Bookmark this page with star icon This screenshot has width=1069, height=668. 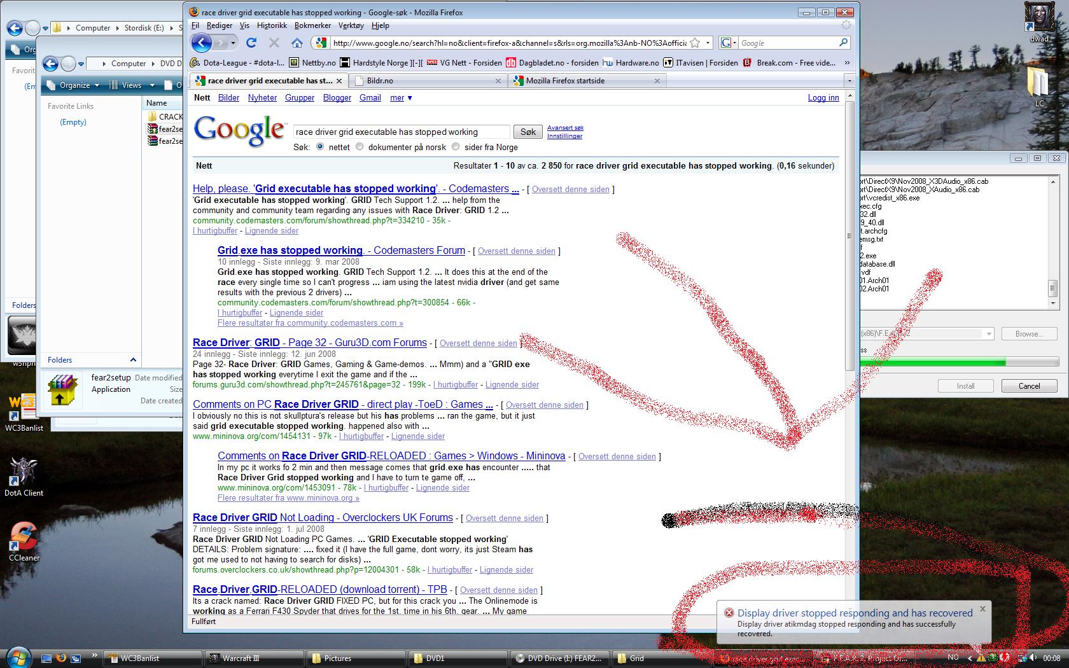pyautogui.click(x=695, y=43)
